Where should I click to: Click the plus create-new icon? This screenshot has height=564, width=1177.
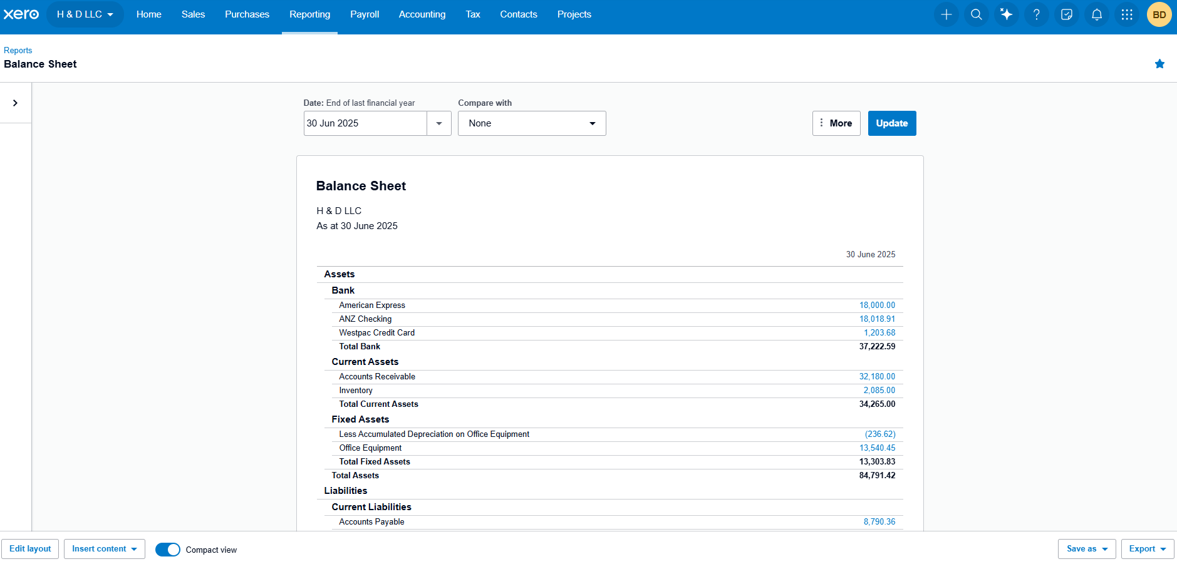point(946,14)
